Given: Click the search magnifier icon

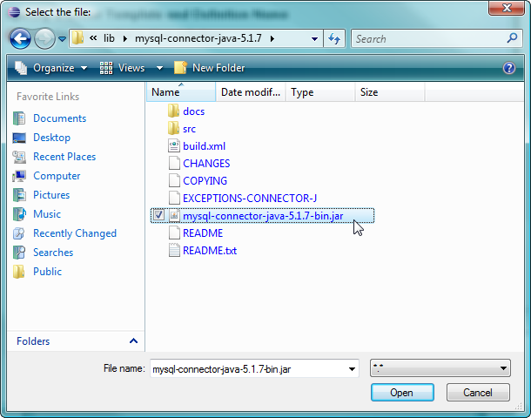Looking at the screenshot, I should click(512, 38).
